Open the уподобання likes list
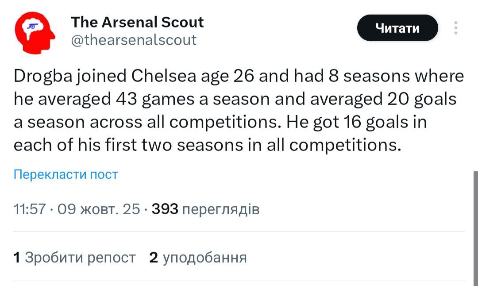 point(204,257)
